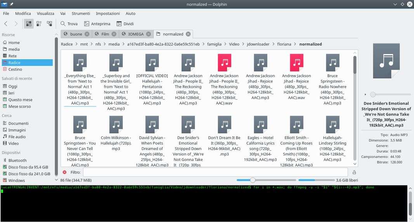This screenshot has width=414, height=222.
Task: Open the Trova search tool
Action: pos(69,24)
